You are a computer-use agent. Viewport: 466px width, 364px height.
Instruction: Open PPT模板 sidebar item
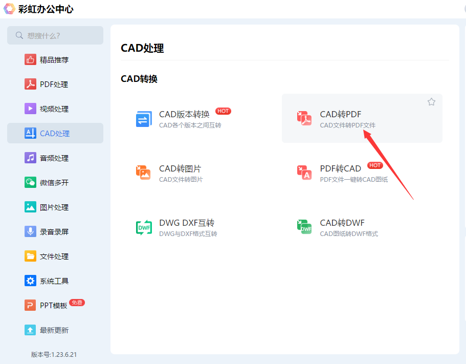click(55, 305)
